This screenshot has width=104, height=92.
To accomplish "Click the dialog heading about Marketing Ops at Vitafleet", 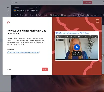I will pyautogui.click(x=27, y=32).
